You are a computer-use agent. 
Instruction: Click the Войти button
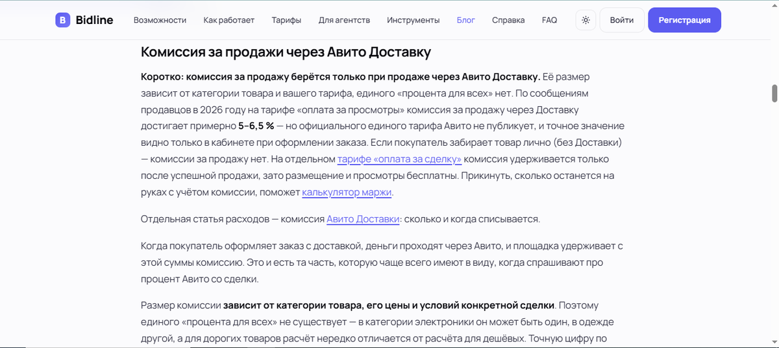(x=622, y=20)
